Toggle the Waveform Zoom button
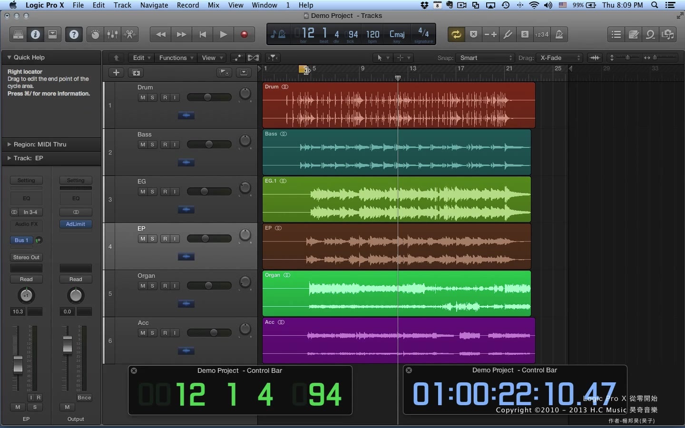The height and width of the screenshot is (428, 685). tap(595, 58)
